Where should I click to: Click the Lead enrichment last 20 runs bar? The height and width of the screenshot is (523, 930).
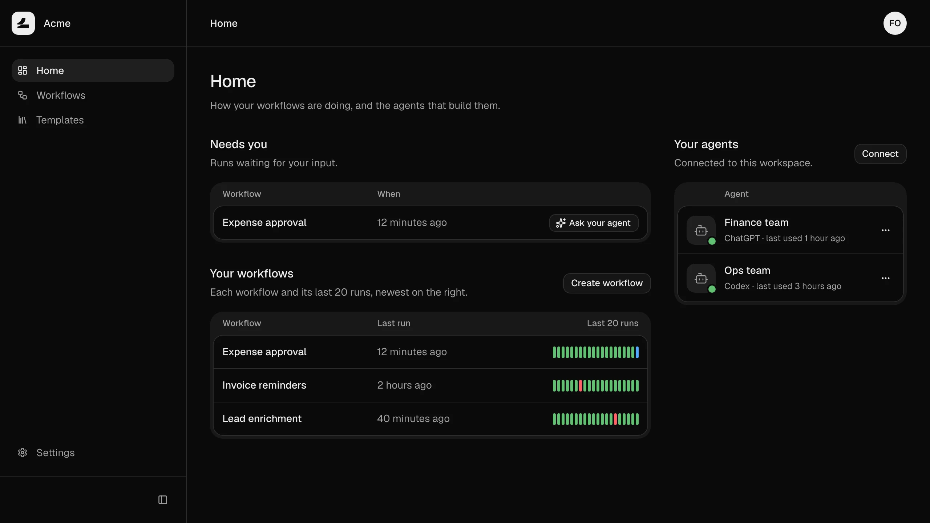pyautogui.click(x=596, y=419)
